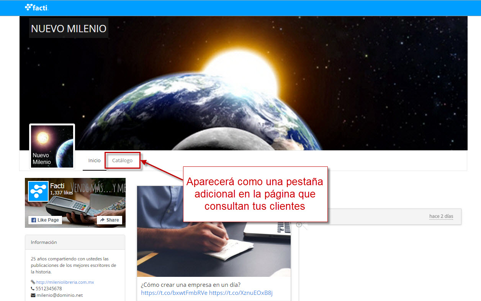Open the mileniolibreria.com.mx website link
The image size is (481, 301).
[x=65, y=282]
